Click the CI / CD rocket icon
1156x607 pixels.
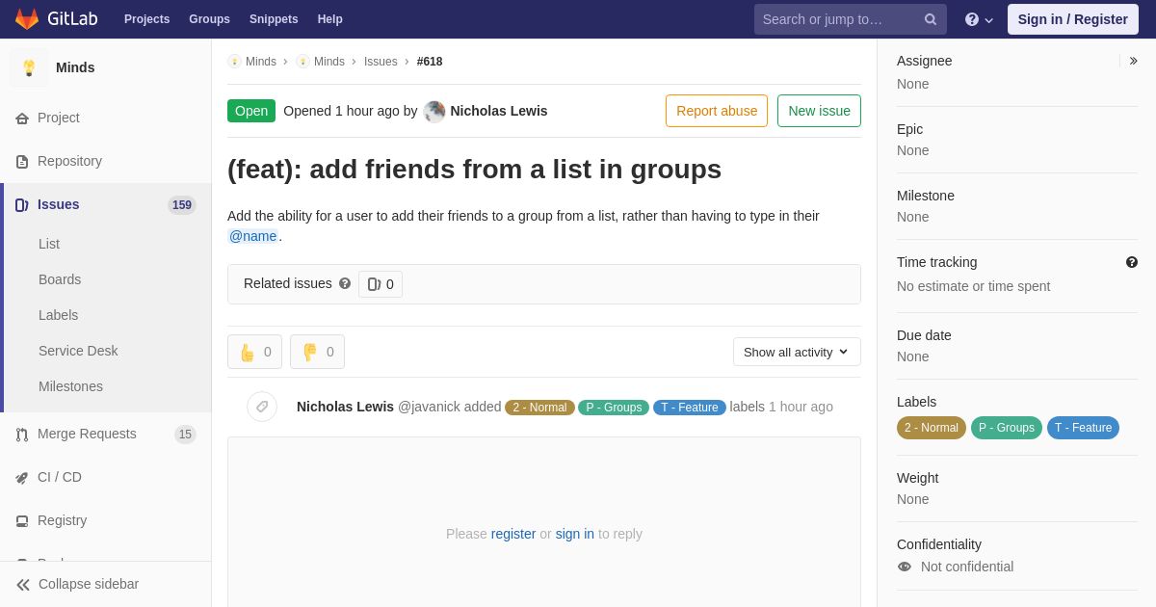22,478
